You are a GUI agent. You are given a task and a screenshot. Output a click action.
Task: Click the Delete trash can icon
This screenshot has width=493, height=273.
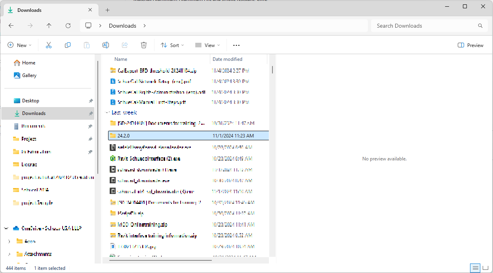(x=144, y=45)
